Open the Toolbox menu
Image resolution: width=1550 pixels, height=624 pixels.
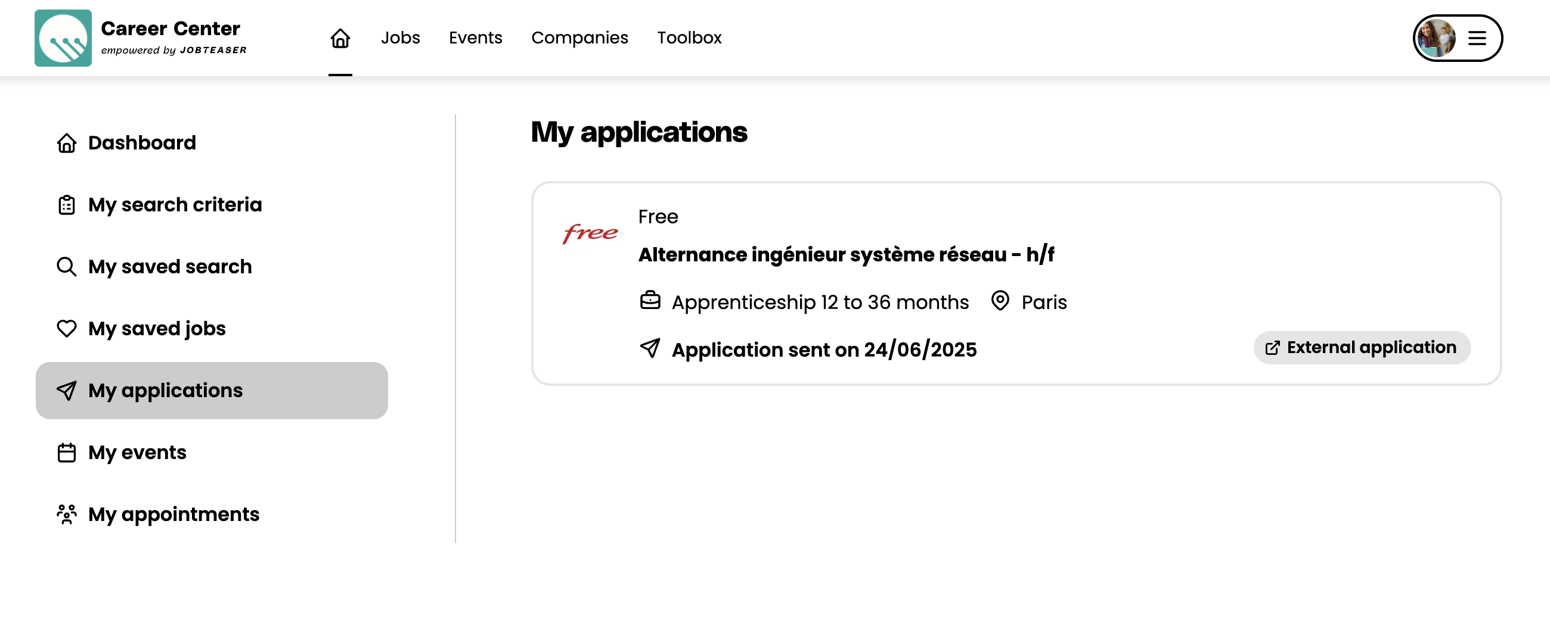click(x=689, y=38)
